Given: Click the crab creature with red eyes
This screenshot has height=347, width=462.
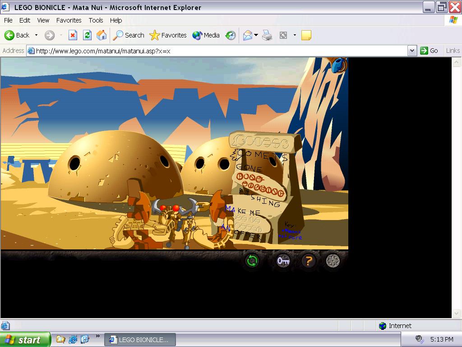Looking at the screenshot, I should (x=176, y=220).
